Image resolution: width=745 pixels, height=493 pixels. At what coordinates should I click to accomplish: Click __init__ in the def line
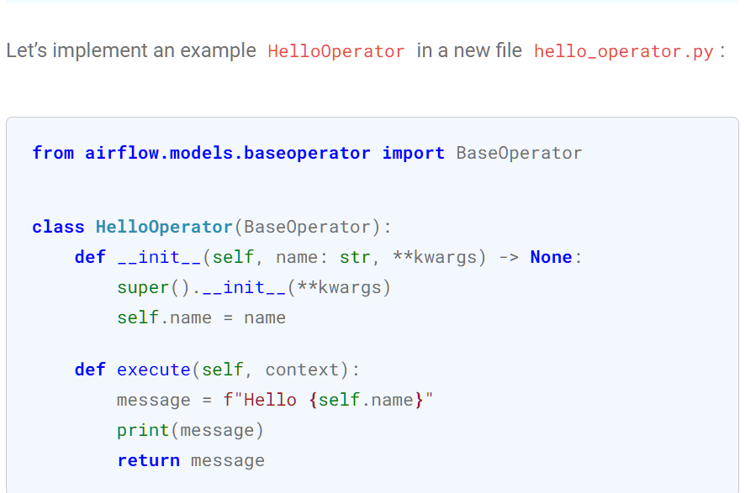pyautogui.click(x=160, y=257)
